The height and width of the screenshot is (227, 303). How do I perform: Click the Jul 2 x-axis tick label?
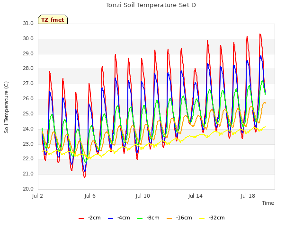[x=37, y=196]
